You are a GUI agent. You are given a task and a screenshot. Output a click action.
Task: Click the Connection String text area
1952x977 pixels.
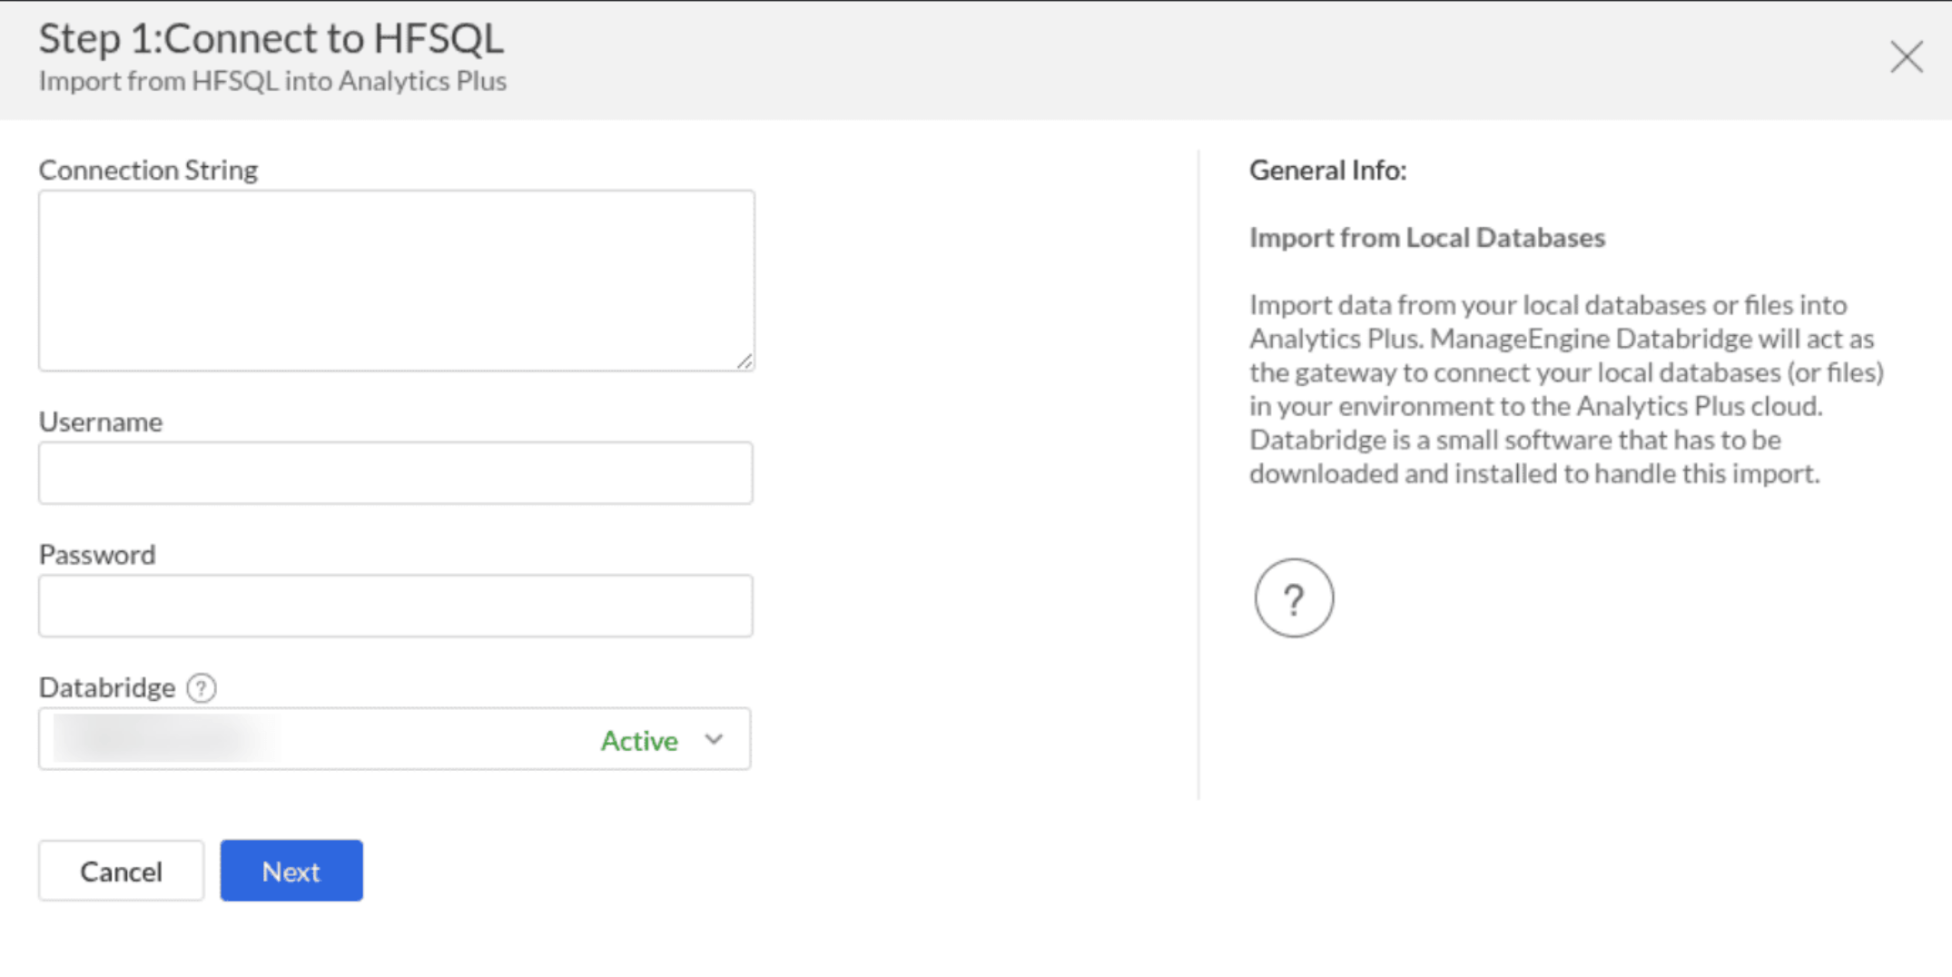pos(396,281)
